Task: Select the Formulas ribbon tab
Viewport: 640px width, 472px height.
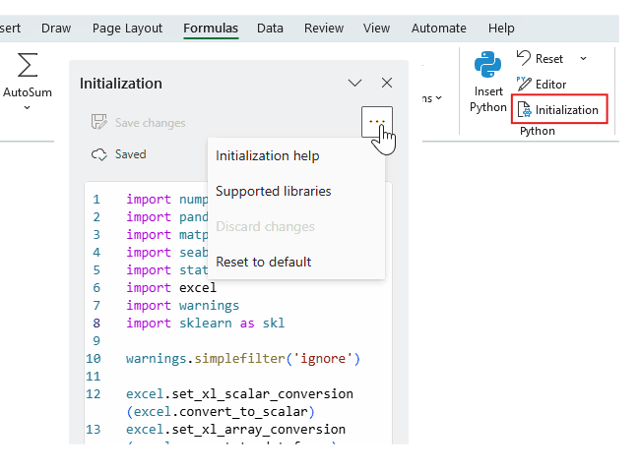Action: [211, 29]
